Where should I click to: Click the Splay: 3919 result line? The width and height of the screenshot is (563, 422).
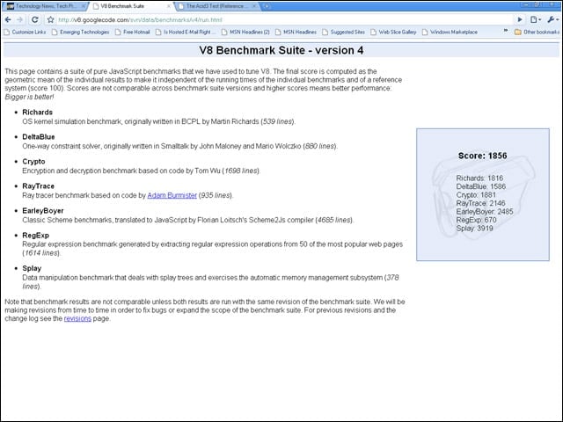474,229
